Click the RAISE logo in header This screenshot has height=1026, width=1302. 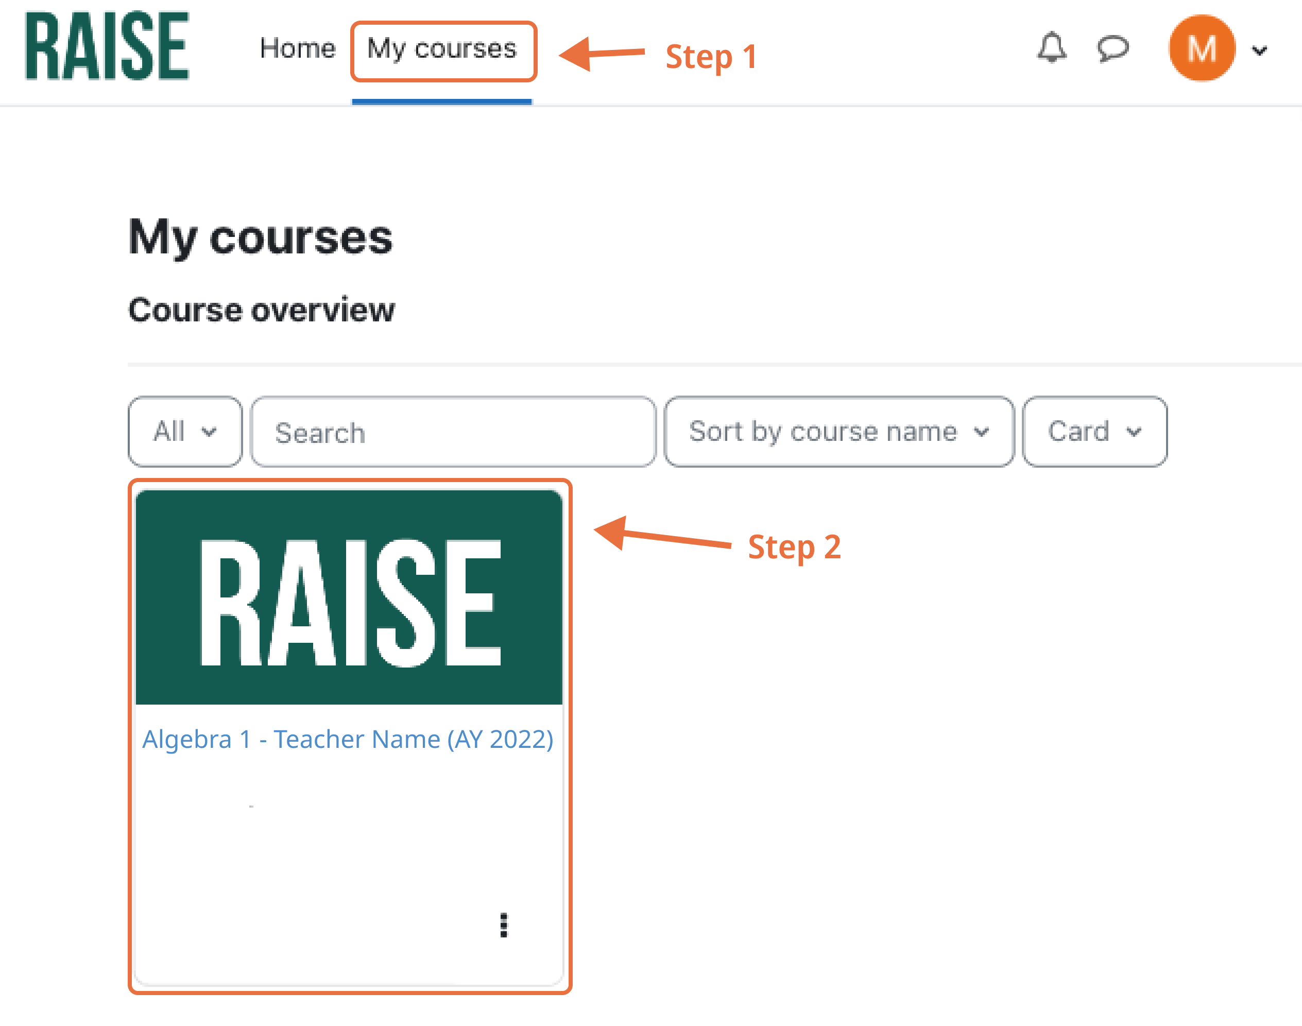[x=107, y=46]
